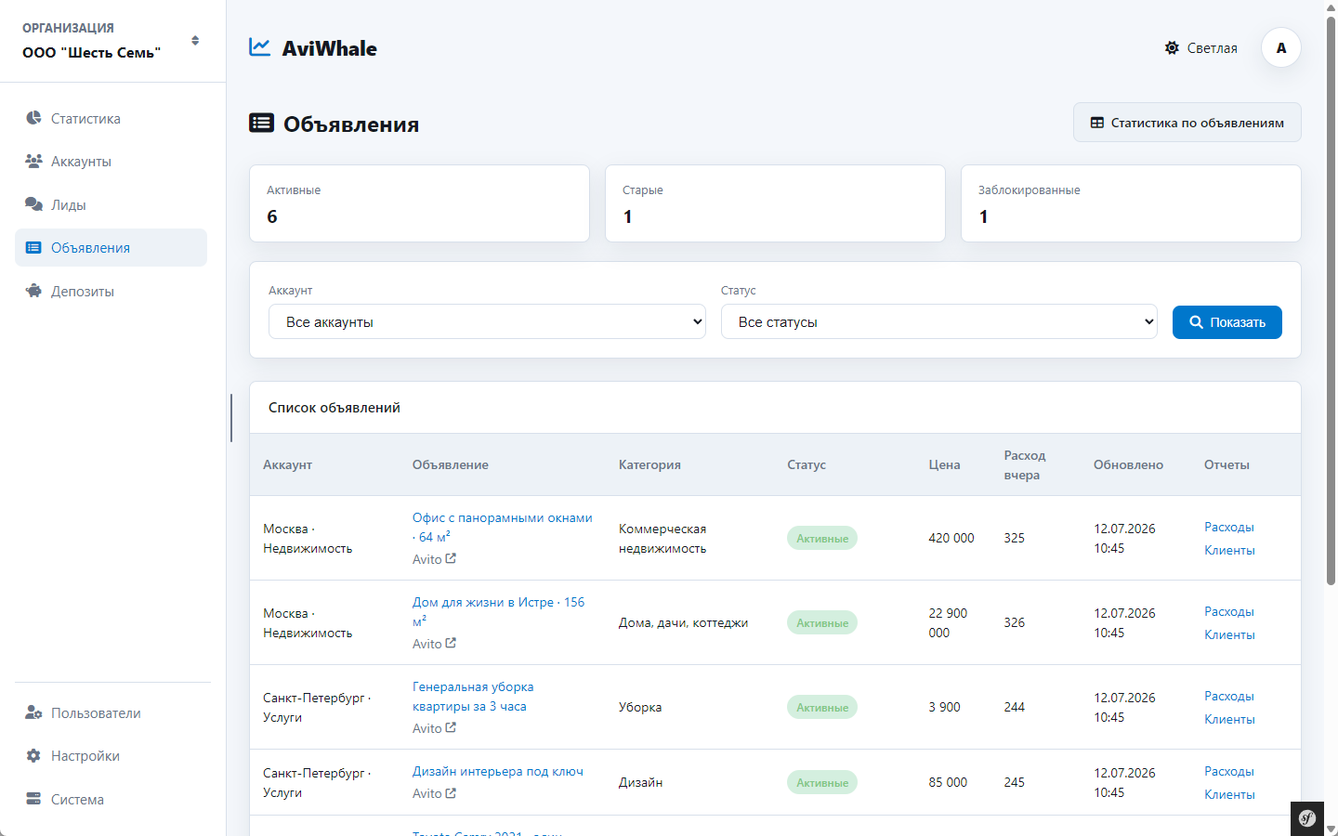Viewport: 1338px width, 836px height.
Task: Click category Коммерческая недвижимость
Action: click(662, 538)
